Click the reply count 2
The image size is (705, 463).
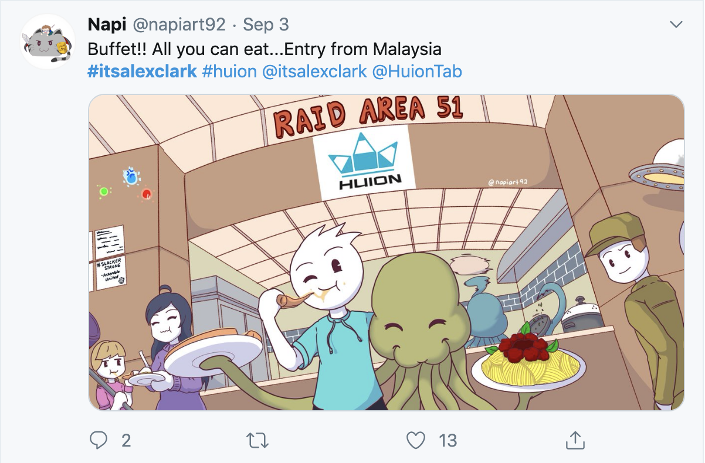point(126,440)
